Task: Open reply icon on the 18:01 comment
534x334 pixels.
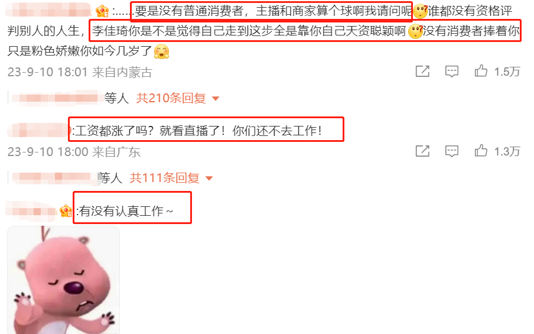Action: tap(451, 71)
